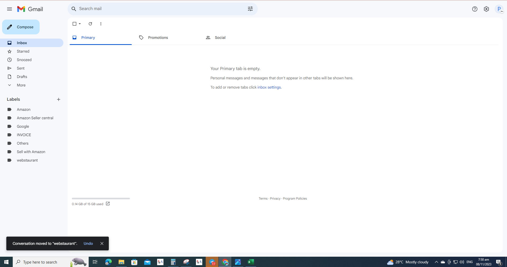
Task: Open Microsoft Store from taskbar
Action: 134,262
